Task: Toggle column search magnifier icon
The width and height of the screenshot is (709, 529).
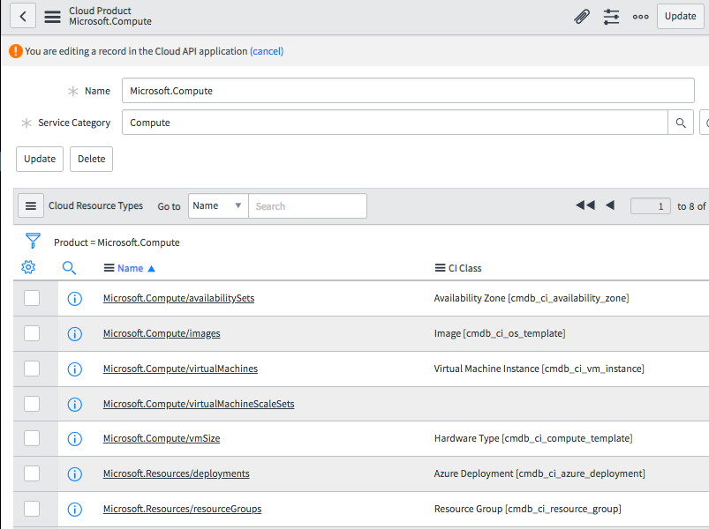Action: (x=69, y=268)
